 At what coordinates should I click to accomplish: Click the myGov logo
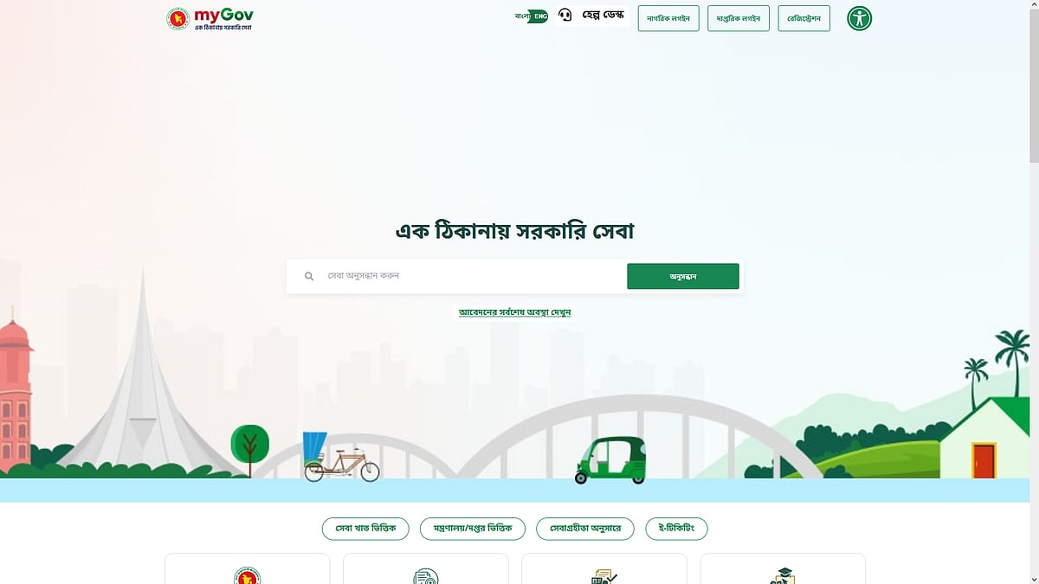pyautogui.click(x=210, y=18)
